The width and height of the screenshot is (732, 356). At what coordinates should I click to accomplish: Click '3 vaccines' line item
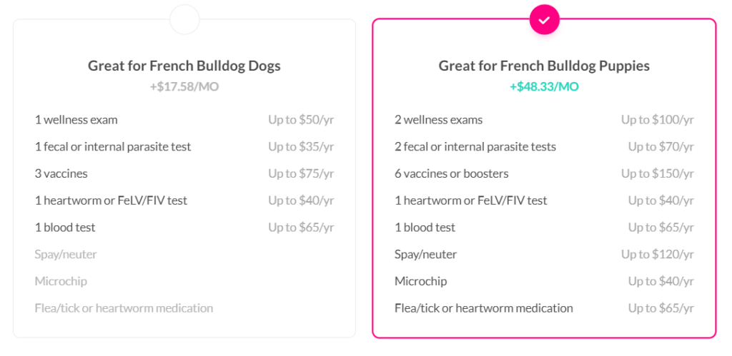tap(61, 173)
